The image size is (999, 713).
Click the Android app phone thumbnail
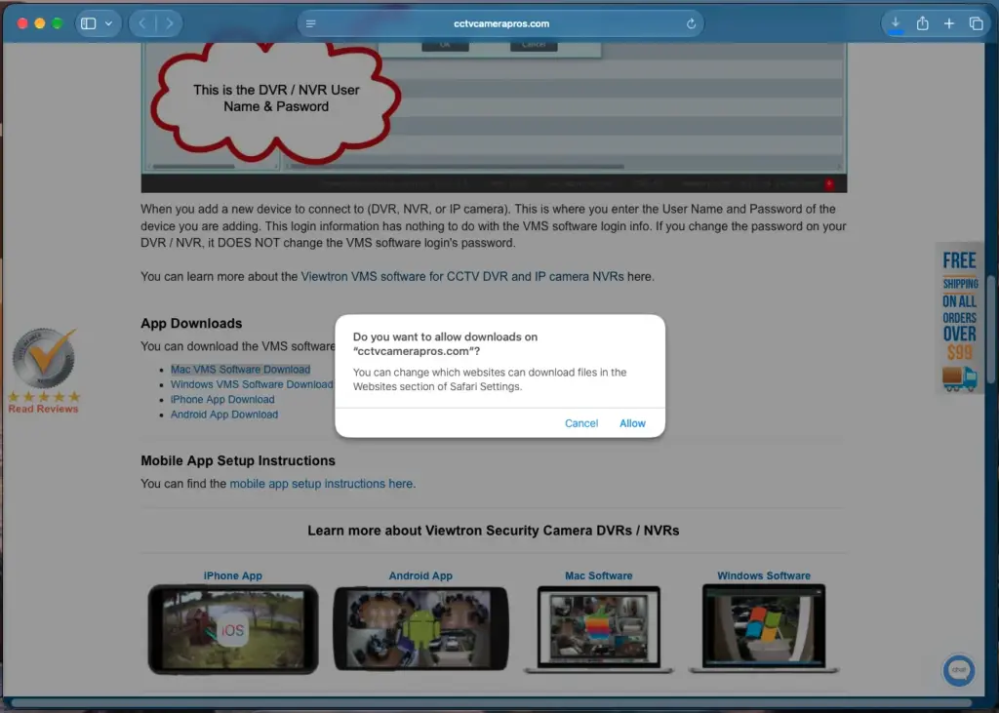(x=420, y=629)
